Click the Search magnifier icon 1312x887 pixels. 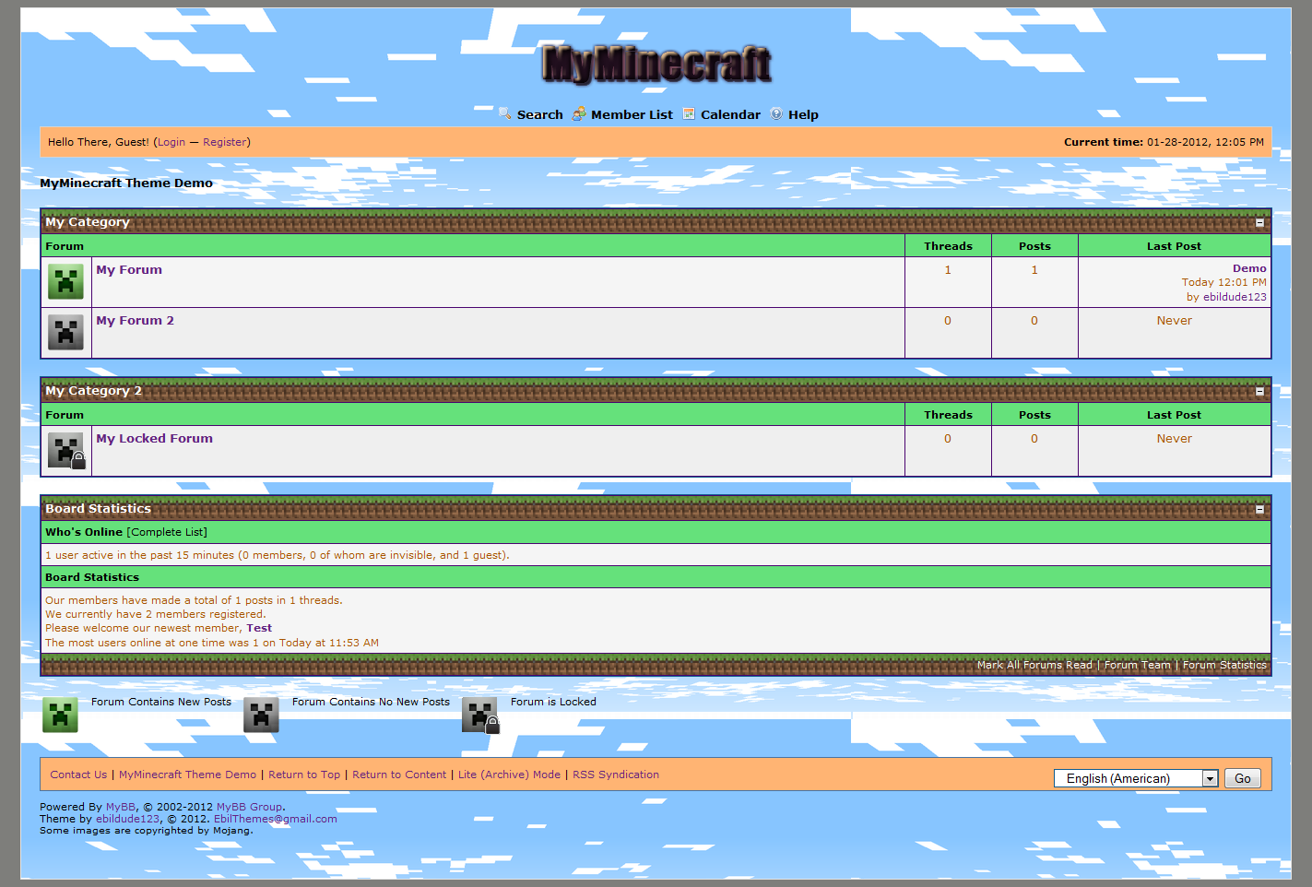coord(505,113)
